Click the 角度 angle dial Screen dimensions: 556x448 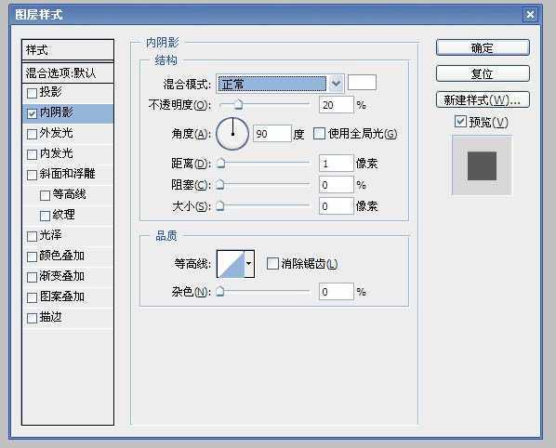tap(232, 134)
